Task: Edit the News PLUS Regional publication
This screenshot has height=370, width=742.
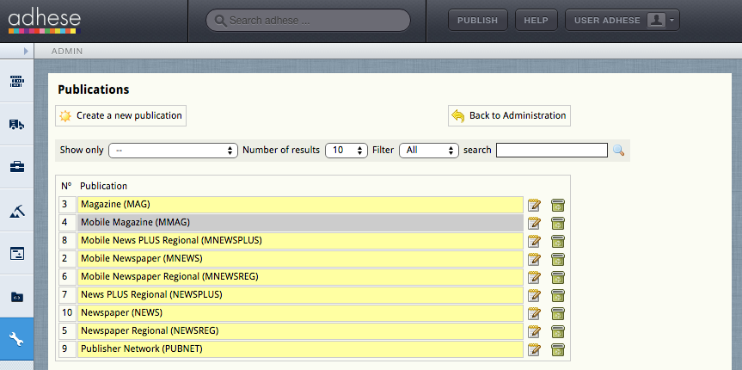Action: [x=535, y=295]
